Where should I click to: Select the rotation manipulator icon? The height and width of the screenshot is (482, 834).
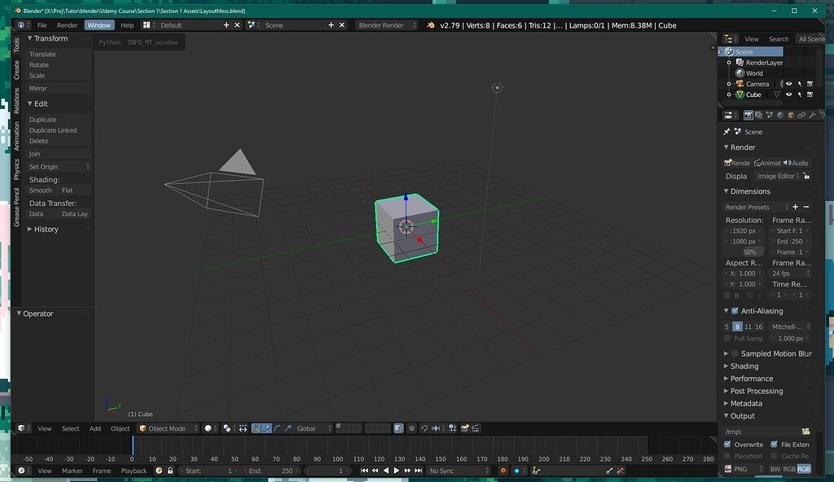278,428
